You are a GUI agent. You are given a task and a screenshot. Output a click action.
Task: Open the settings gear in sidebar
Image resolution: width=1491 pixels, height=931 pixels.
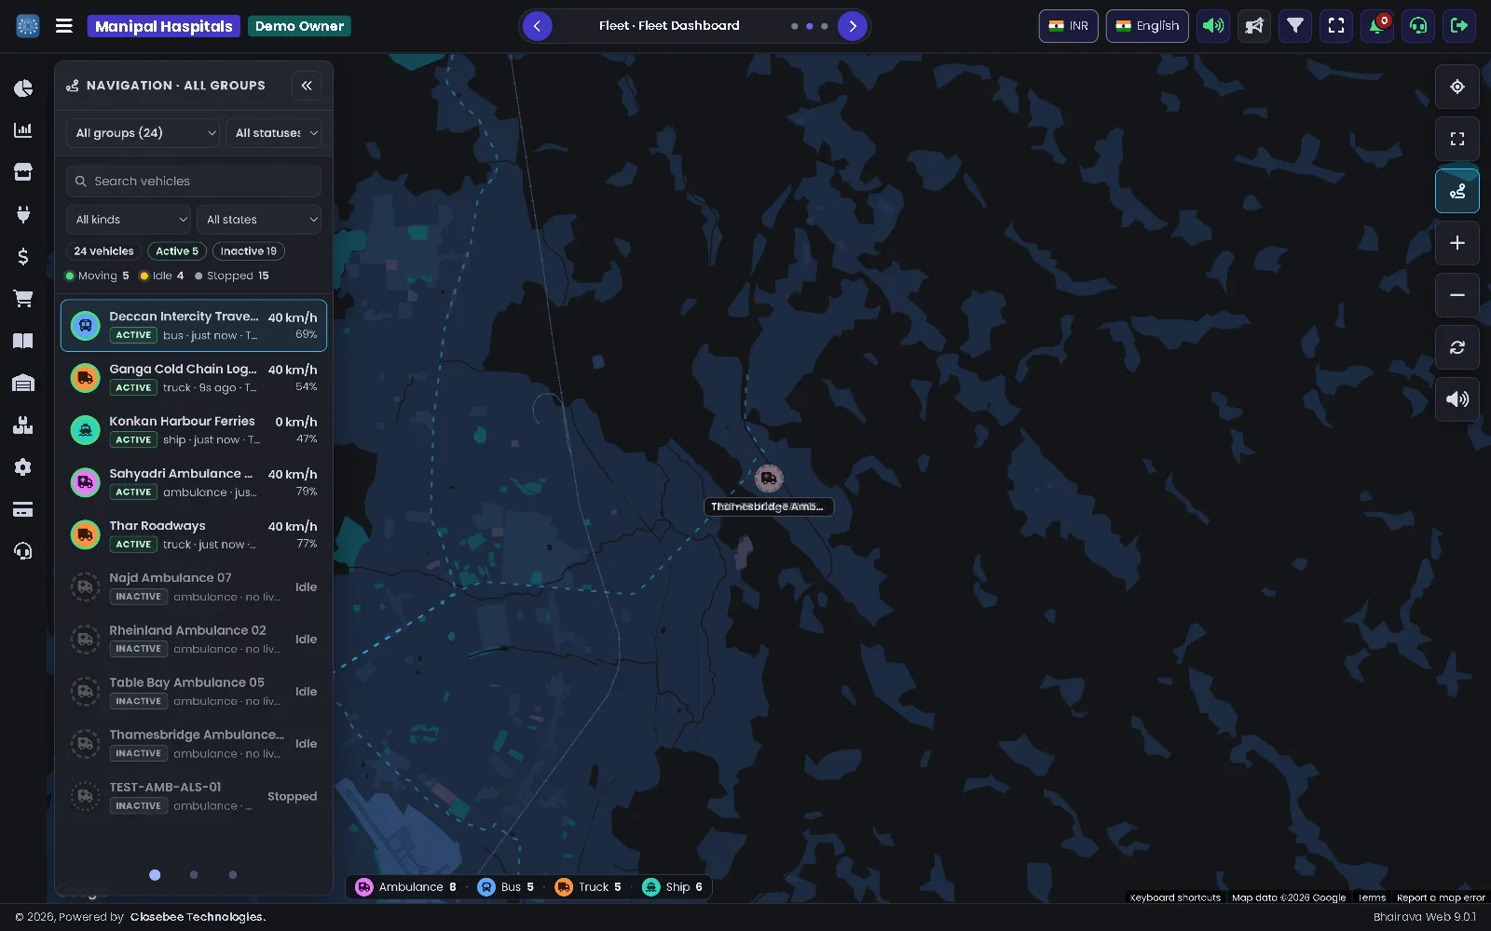pos(23,467)
